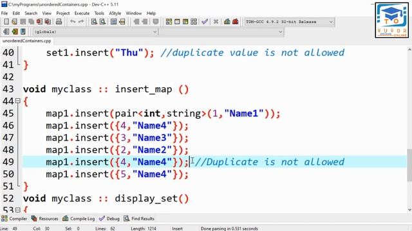Open the (globals) class dropdown

[95, 31]
